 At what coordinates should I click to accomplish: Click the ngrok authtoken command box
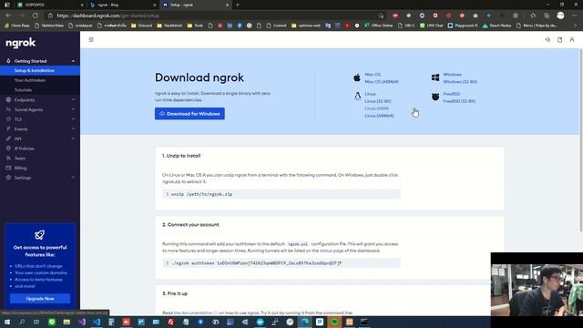pyautogui.click(x=281, y=263)
